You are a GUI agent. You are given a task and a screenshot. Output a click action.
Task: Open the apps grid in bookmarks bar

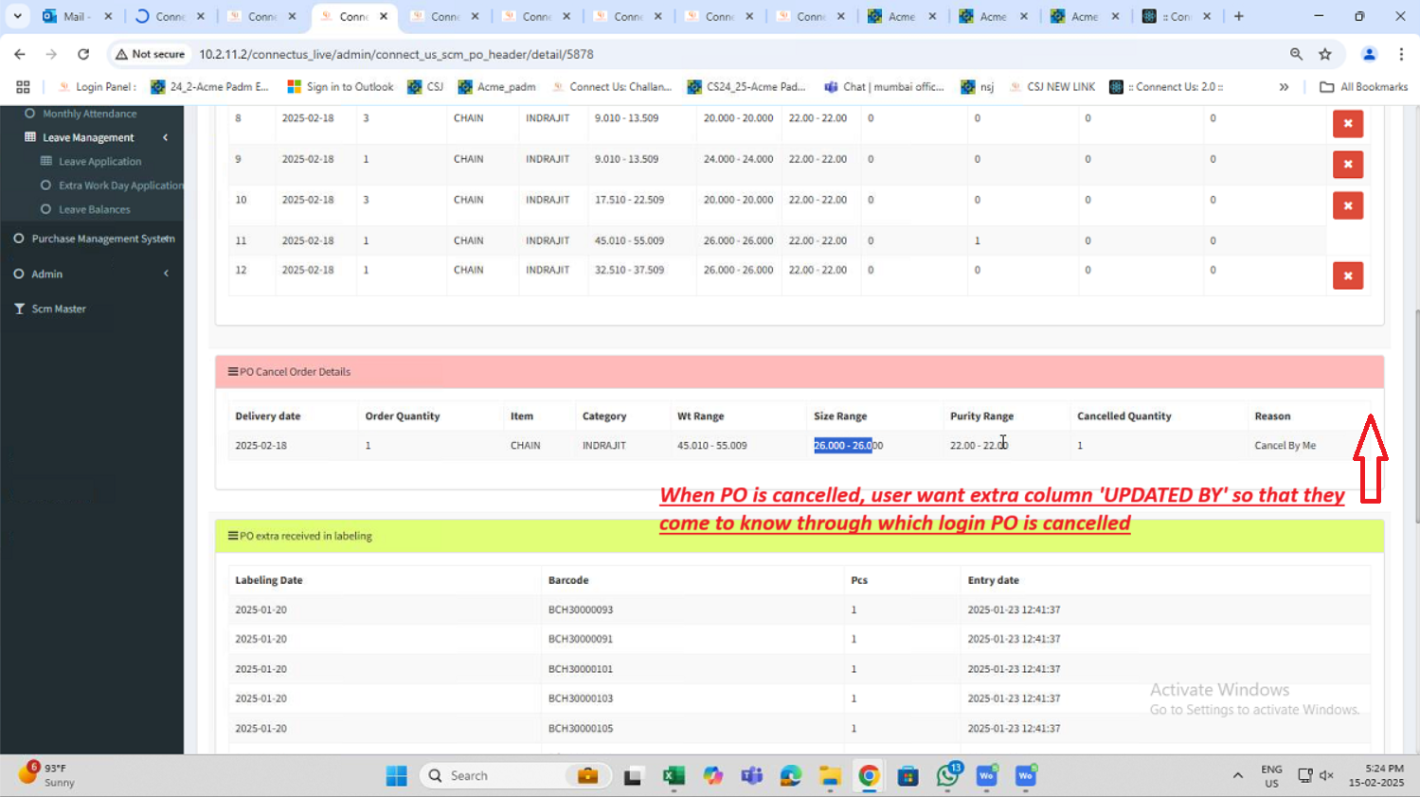pos(23,86)
